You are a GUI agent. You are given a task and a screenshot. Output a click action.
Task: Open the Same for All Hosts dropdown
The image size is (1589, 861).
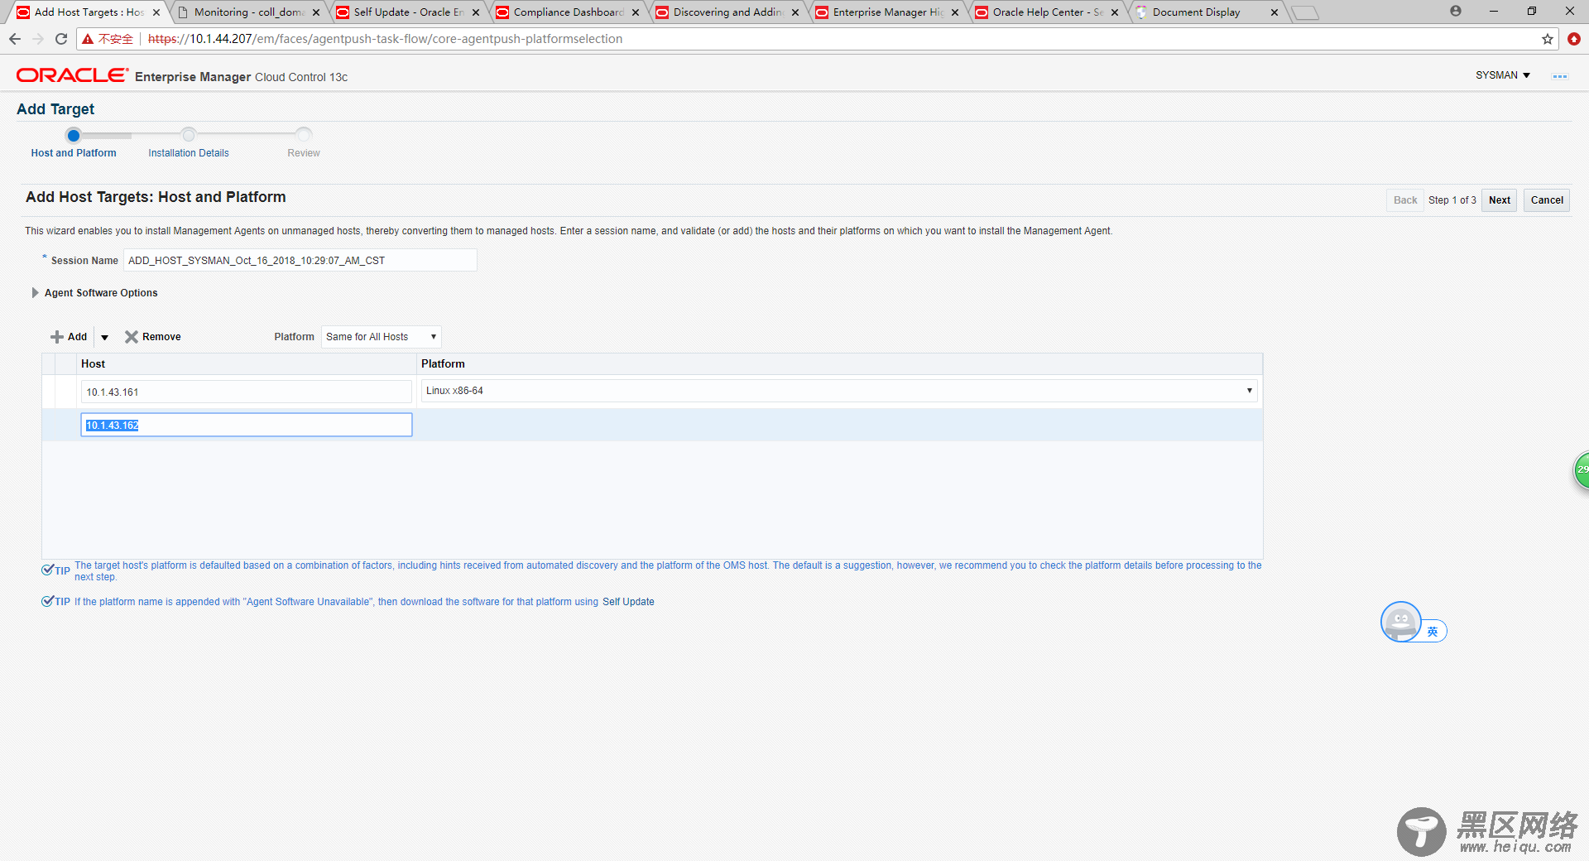[381, 337]
